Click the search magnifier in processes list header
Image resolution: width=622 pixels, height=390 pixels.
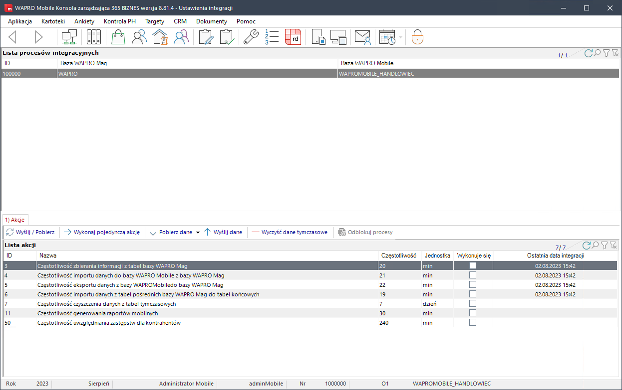[597, 53]
